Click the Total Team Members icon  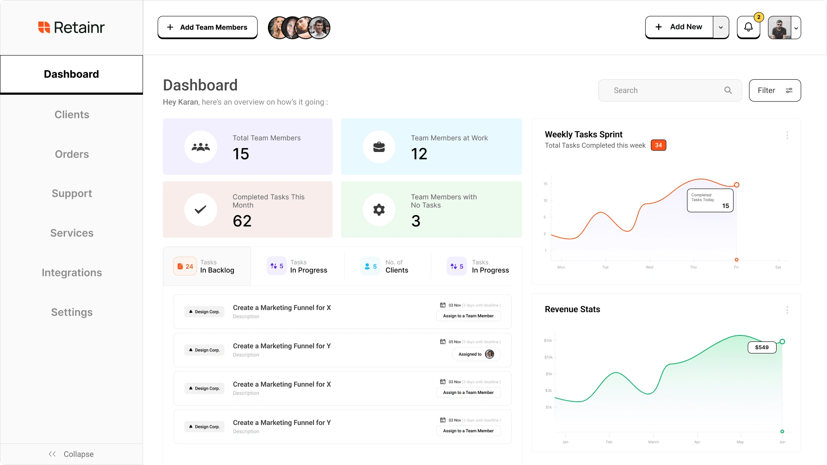coord(200,146)
